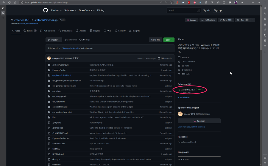The image size is (268, 166).
Task: Click the 777 commits history icon
Action: click(x=159, y=58)
